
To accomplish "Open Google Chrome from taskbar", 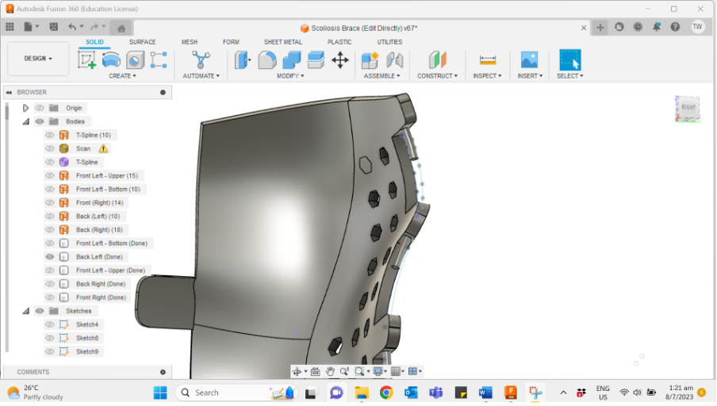I will coord(386,393).
